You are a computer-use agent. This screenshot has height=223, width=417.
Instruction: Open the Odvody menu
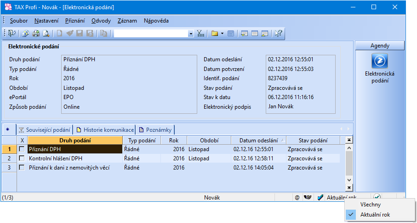click(x=101, y=21)
